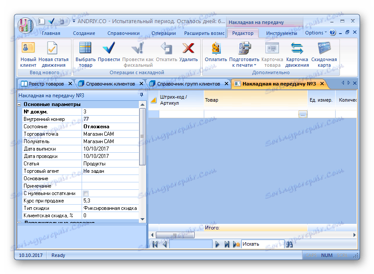Switch to Справочник групп клиентов tab
The width and height of the screenshot is (374, 274).
click(189, 84)
